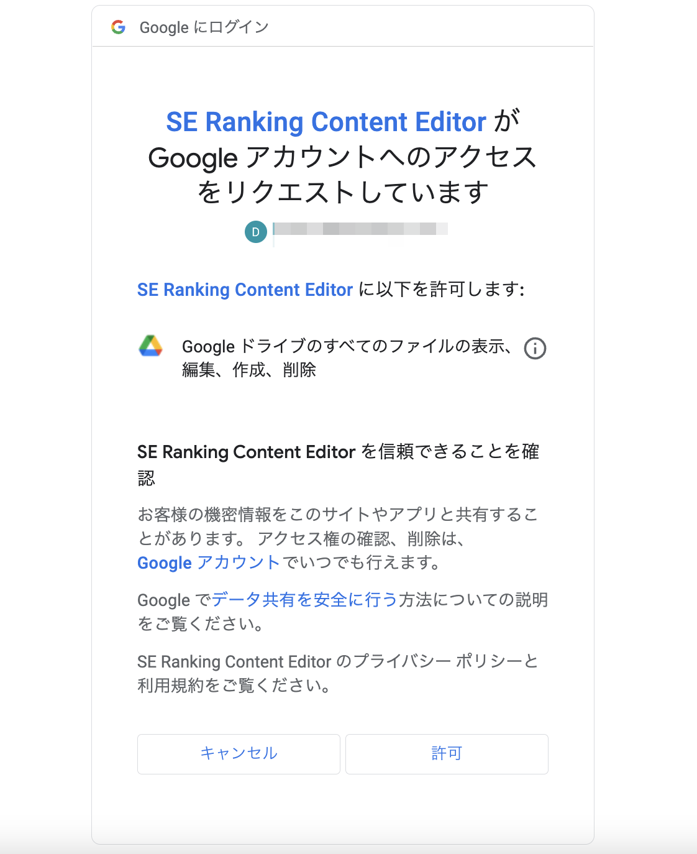The height and width of the screenshot is (854, 697).
Task: Click the お客様の機密情報 paragraph
Action: click(x=337, y=538)
